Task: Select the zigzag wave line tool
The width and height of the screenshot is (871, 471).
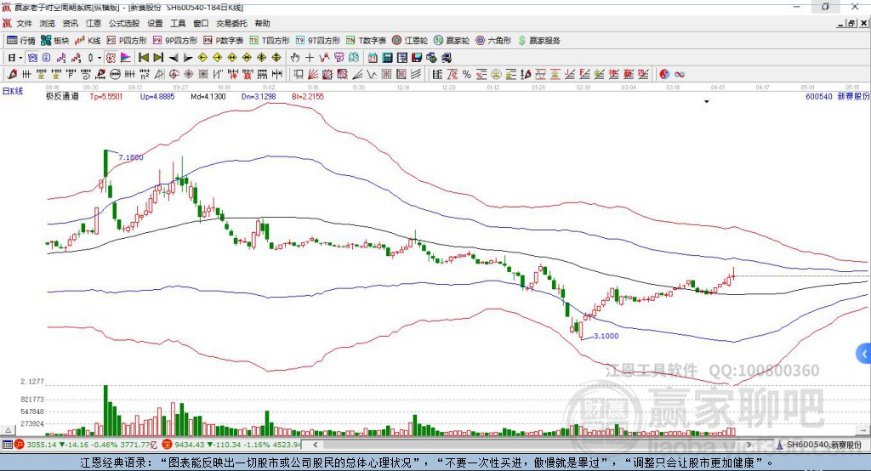Action: [x=372, y=75]
